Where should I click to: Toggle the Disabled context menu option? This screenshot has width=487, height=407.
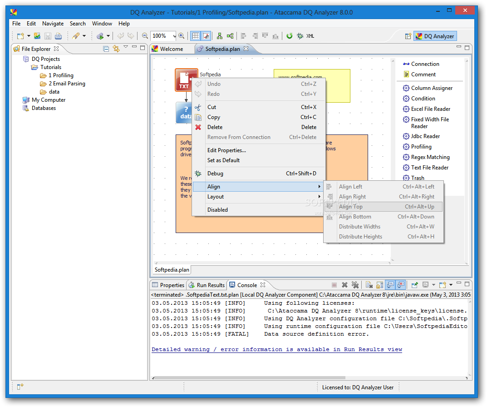pyautogui.click(x=258, y=210)
